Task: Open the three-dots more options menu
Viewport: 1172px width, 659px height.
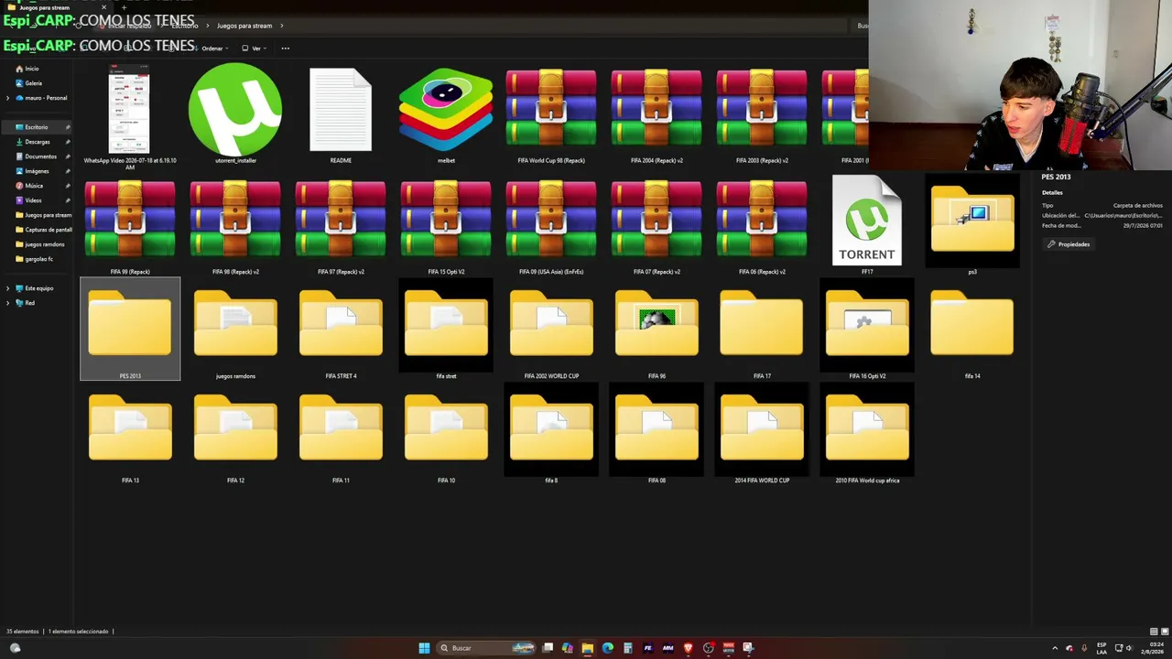Action: (286, 49)
